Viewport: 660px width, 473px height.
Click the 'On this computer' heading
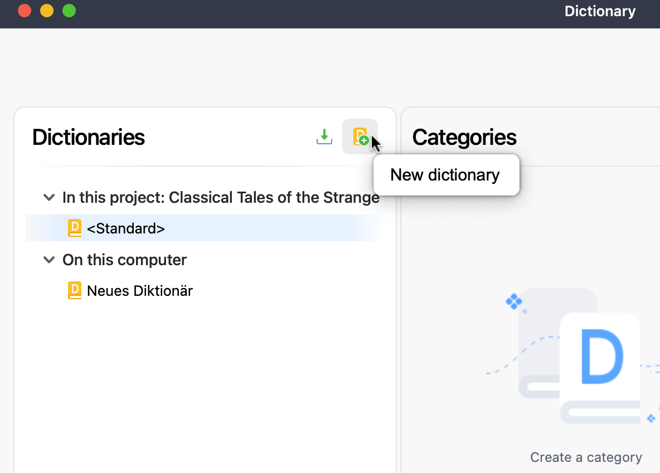pyautogui.click(x=124, y=260)
